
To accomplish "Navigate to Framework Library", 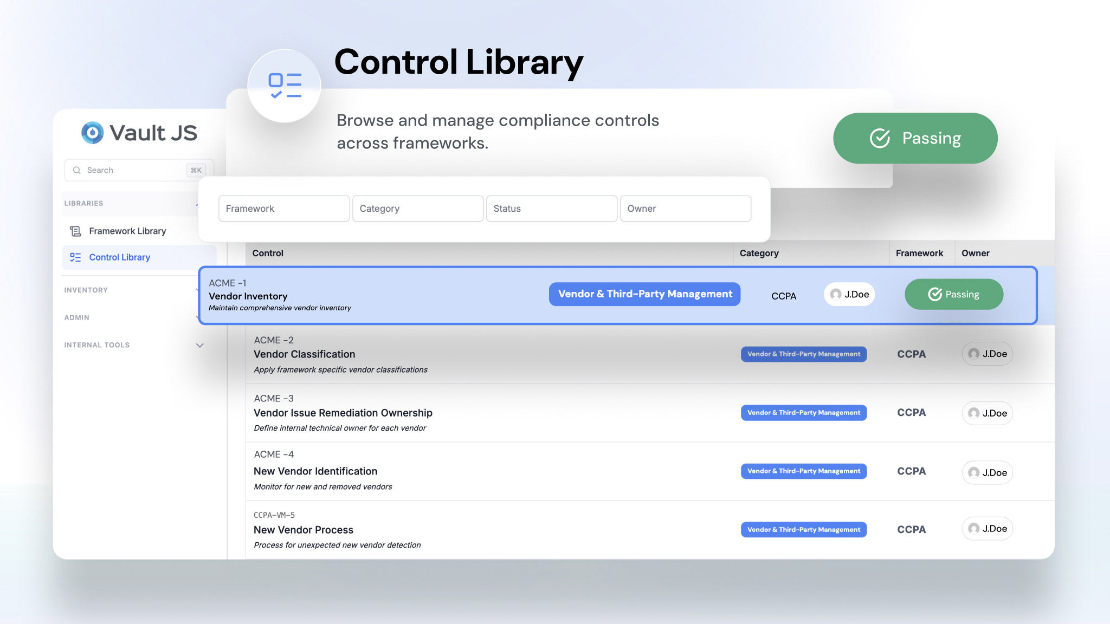I will click(x=127, y=231).
